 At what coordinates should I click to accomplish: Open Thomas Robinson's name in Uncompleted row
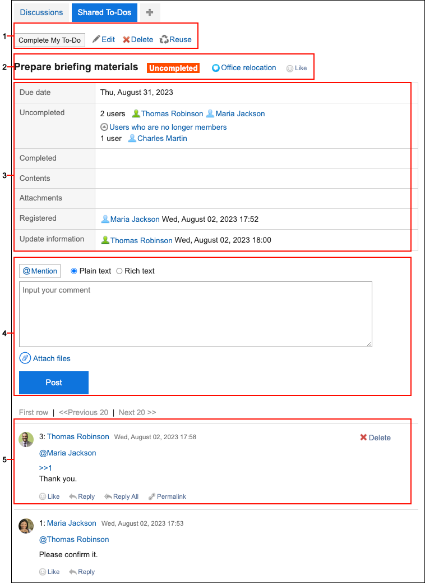click(x=172, y=113)
